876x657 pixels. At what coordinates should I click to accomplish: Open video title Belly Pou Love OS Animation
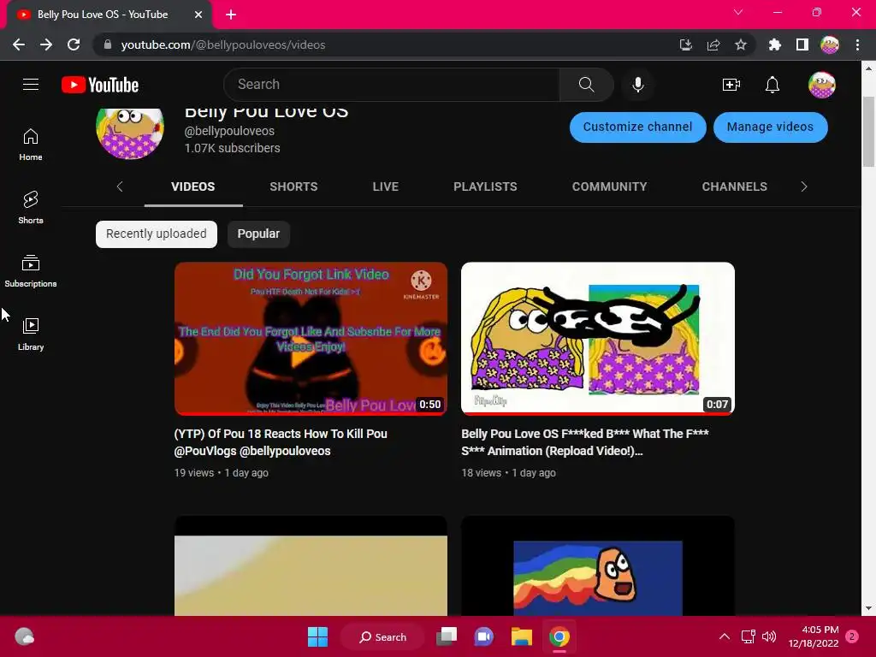[x=585, y=442]
